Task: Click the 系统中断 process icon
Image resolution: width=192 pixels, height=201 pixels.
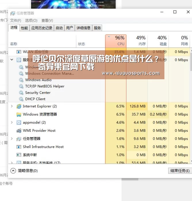Action: pos(19,155)
